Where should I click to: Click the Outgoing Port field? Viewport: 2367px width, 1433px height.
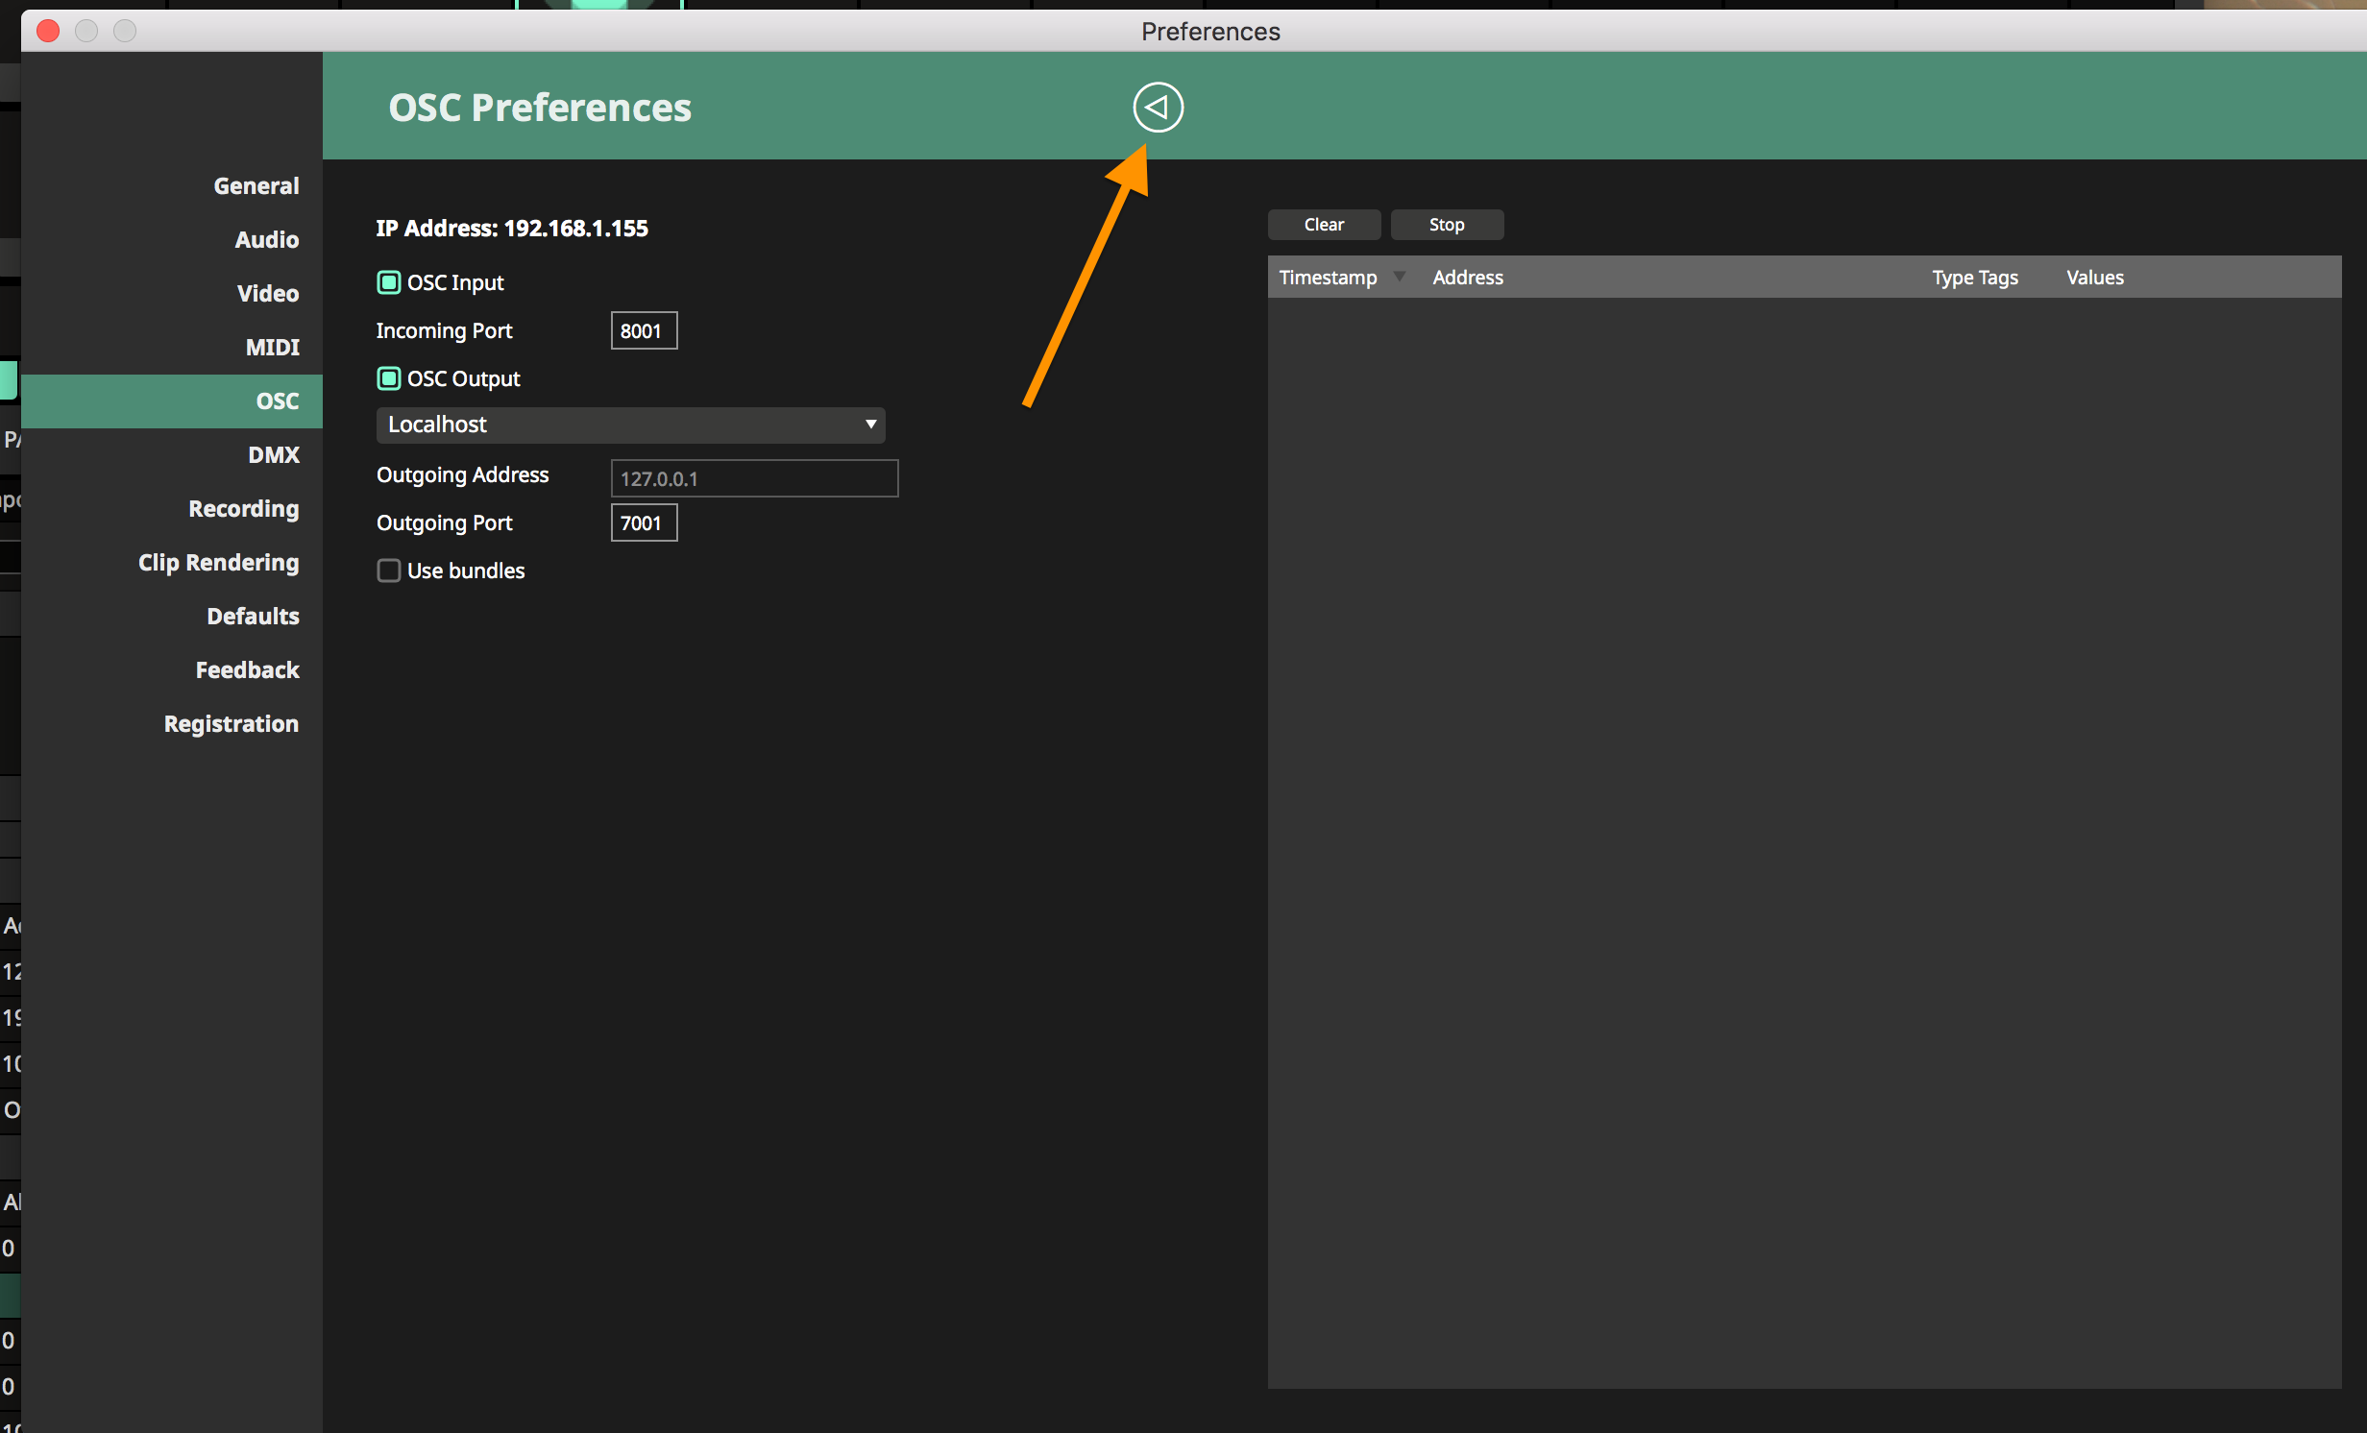(644, 522)
